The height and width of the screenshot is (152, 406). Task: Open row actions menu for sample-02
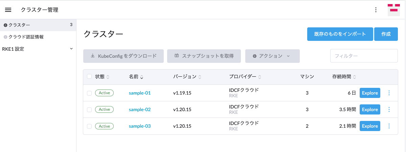click(x=389, y=109)
